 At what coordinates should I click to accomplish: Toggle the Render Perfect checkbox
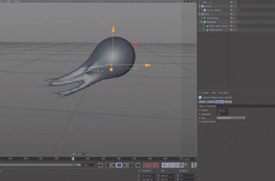tap(218, 122)
